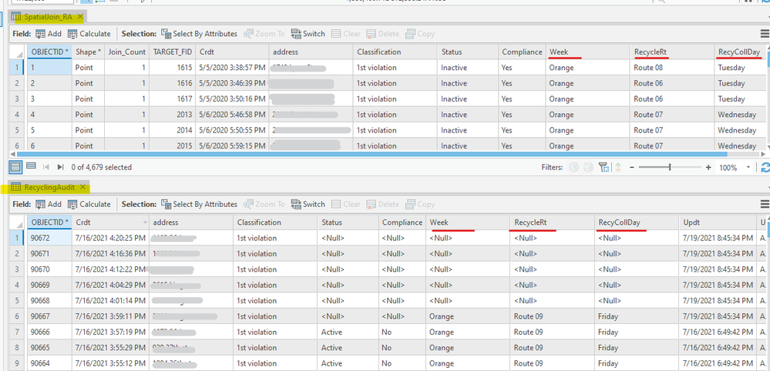
Task: Decrease table zoom with minus
Action: pyautogui.click(x=632, y=167)
